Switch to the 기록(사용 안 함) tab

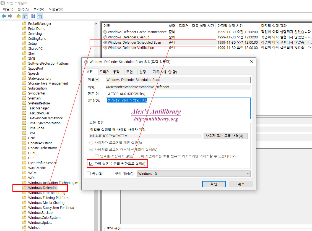pos(165,72)
